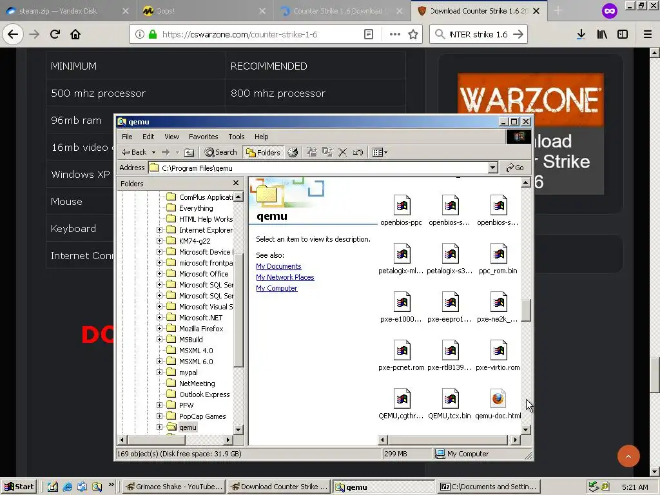The width and height of the screenshot is (660, 495).
Task: Click the Undo toolbar icon
Action: [358, 152]
